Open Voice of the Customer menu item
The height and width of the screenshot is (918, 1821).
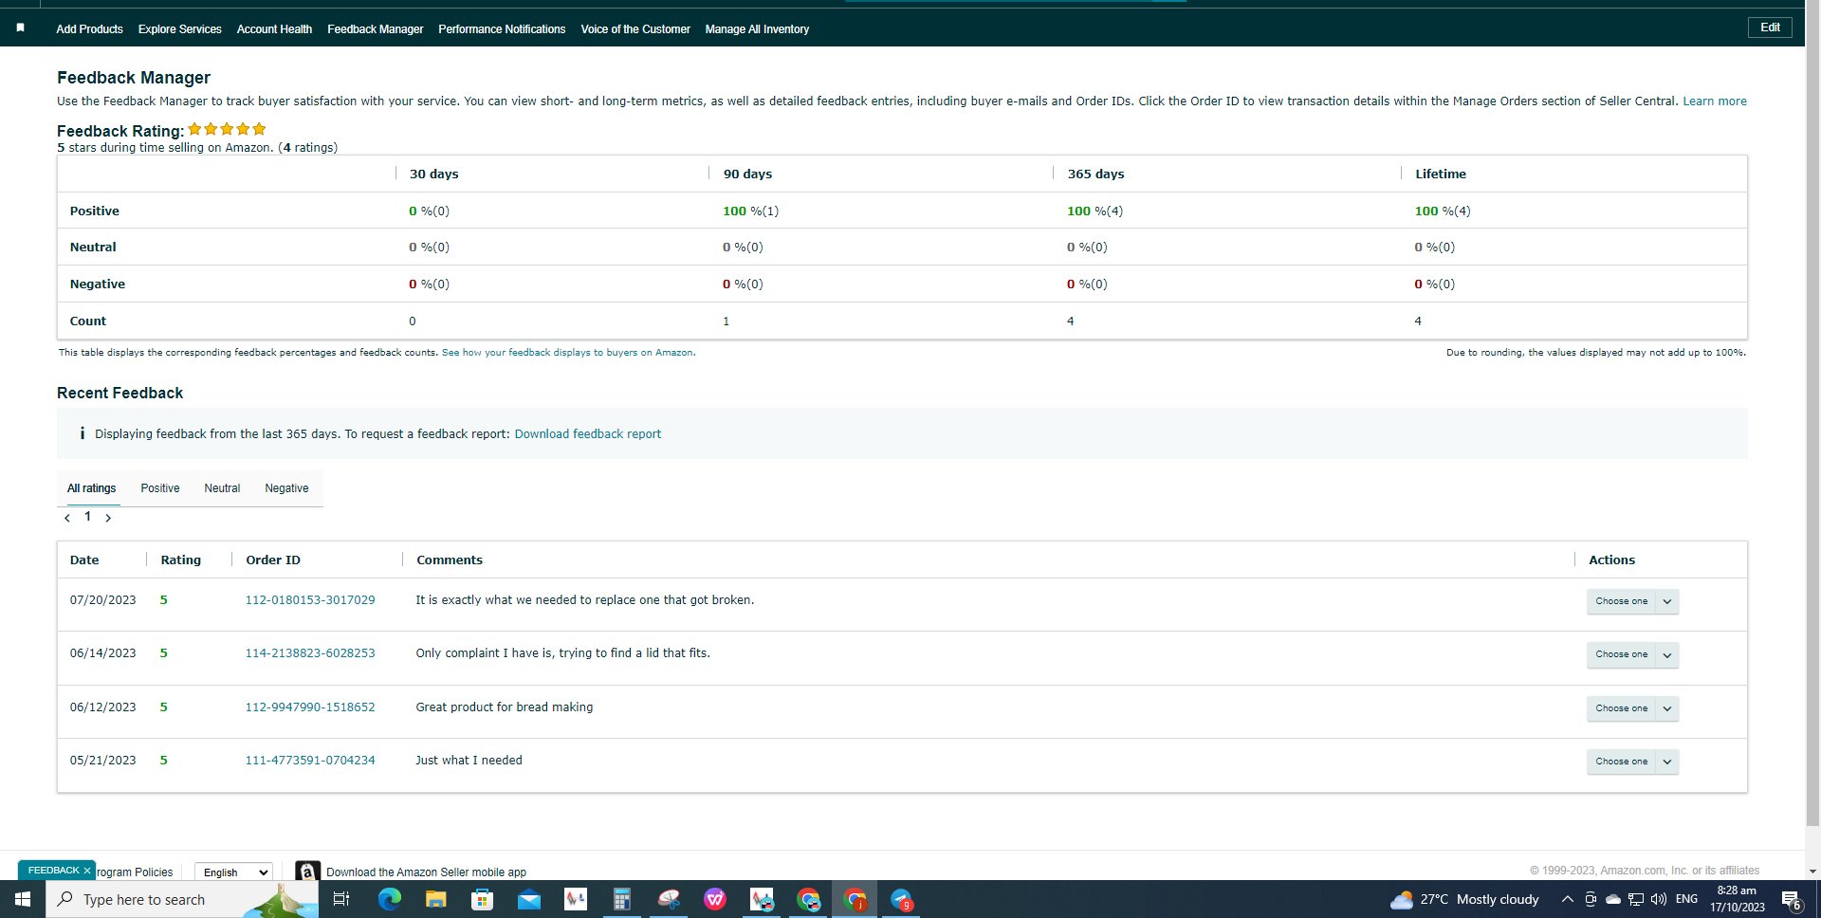coord(635,29)
